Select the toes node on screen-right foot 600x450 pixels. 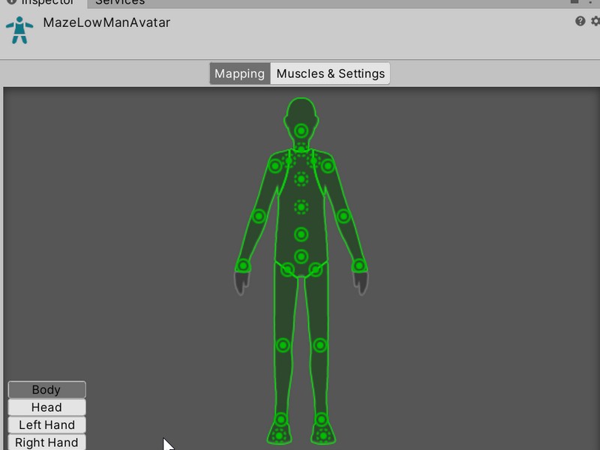pos(323,435)
